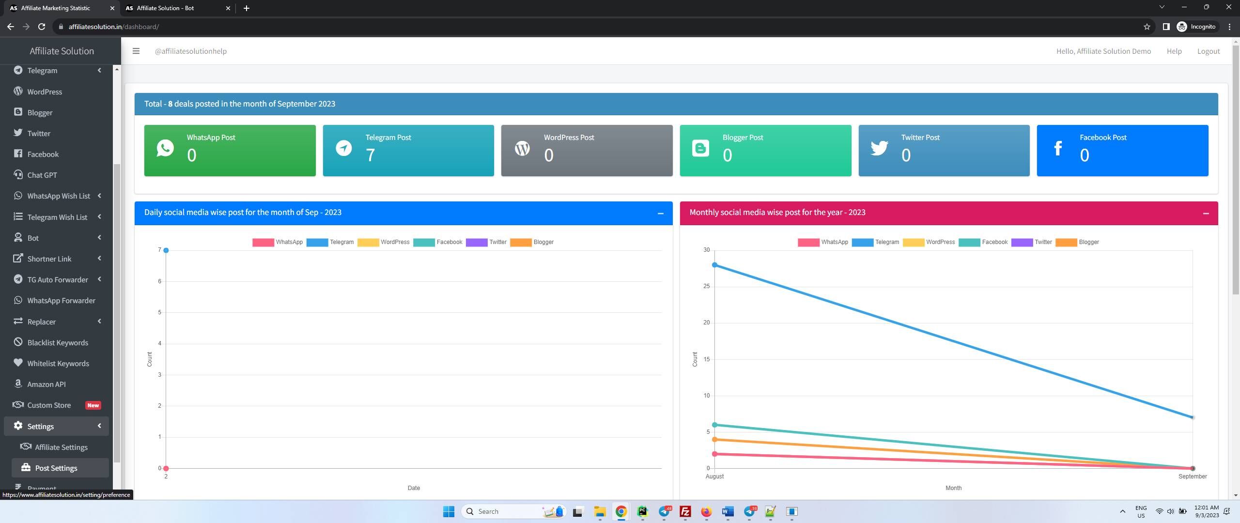The image size is (1240, 523).
Task: Toggle WhatsApp series in the monthly chart legend
Action: coord(823,242)
